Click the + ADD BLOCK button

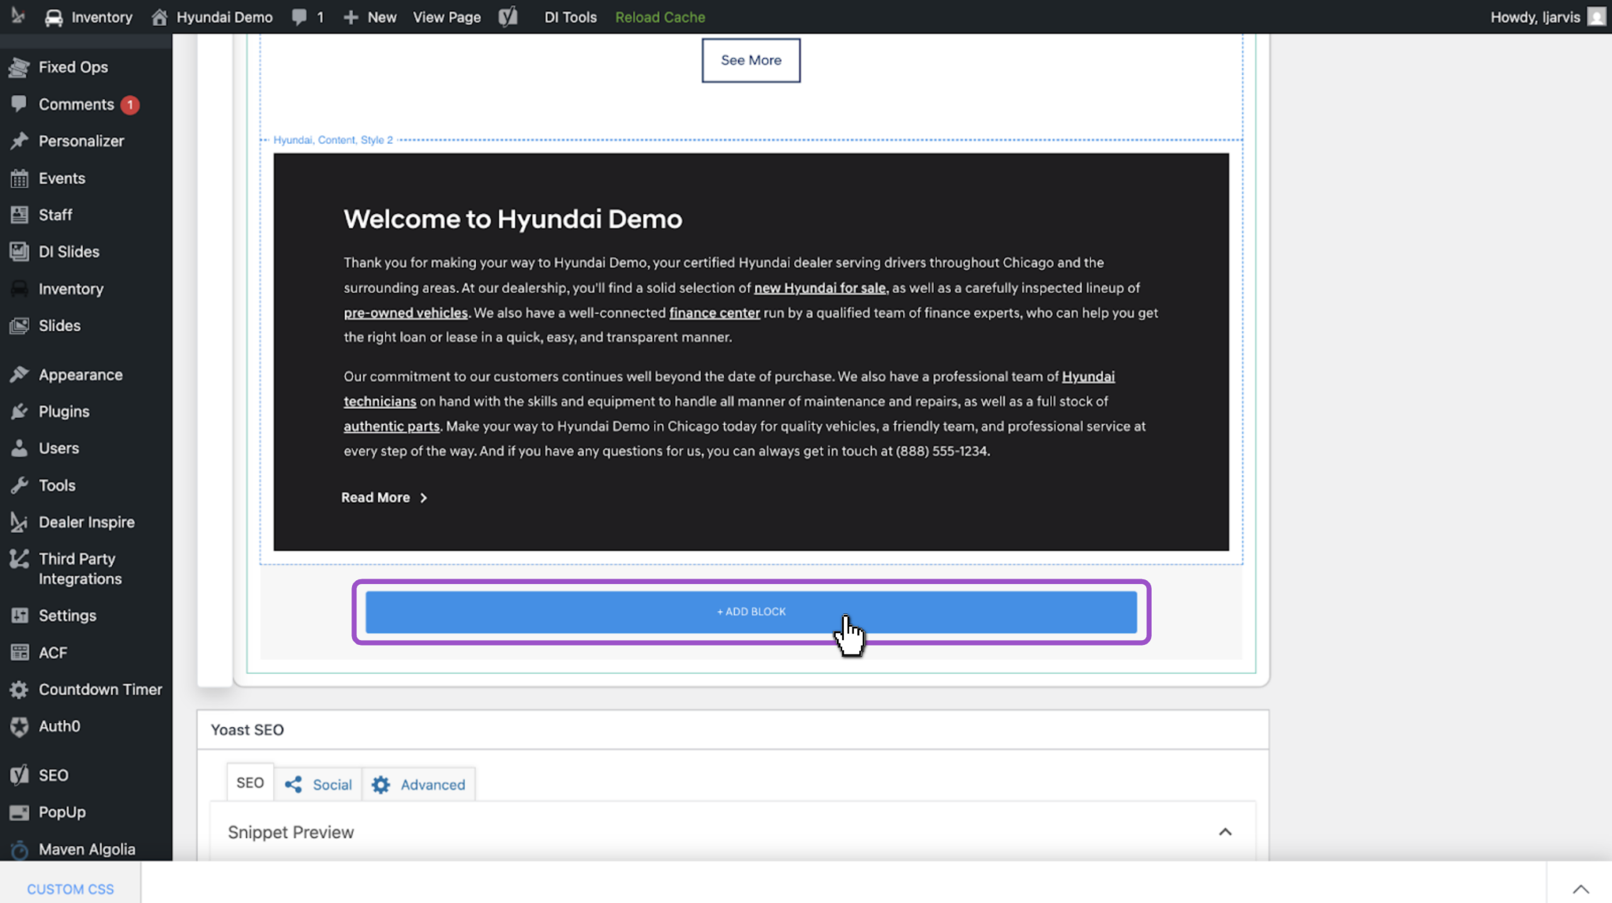[751, 612]
